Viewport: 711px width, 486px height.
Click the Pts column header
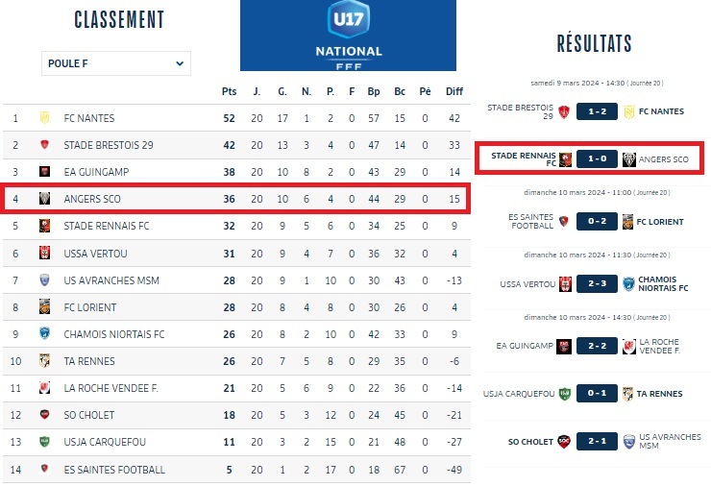(229, 92)
